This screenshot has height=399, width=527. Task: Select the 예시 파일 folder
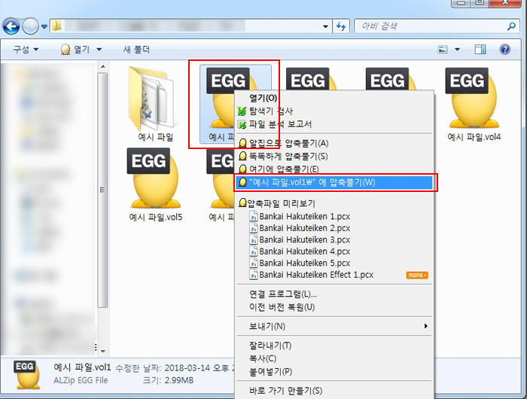pos(155,104)
